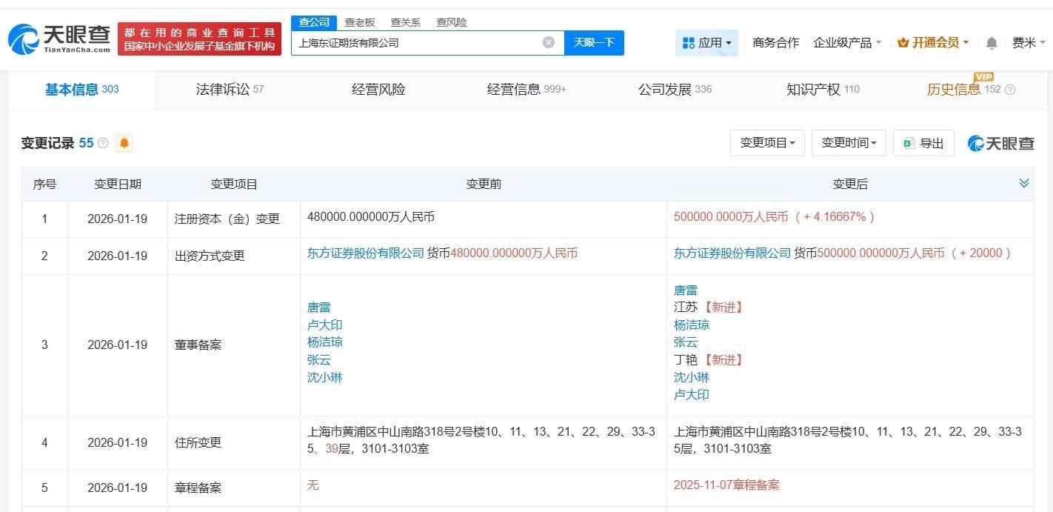1053x512 pixels.
Task: Open the 知识产权 tab
Action: [823, 90]
